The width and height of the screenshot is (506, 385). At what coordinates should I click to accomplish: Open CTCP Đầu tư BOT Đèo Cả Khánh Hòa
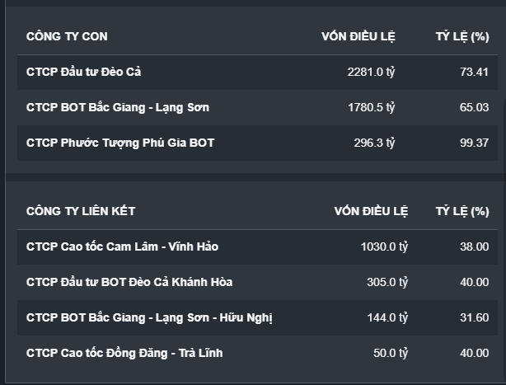[129, 282]
